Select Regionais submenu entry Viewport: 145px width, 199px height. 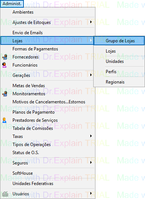[119, 82]
